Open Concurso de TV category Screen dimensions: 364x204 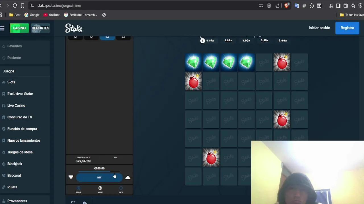click(x=20, y=117)
